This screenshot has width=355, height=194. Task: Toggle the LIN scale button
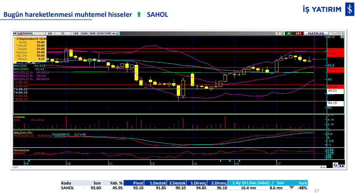76,33
